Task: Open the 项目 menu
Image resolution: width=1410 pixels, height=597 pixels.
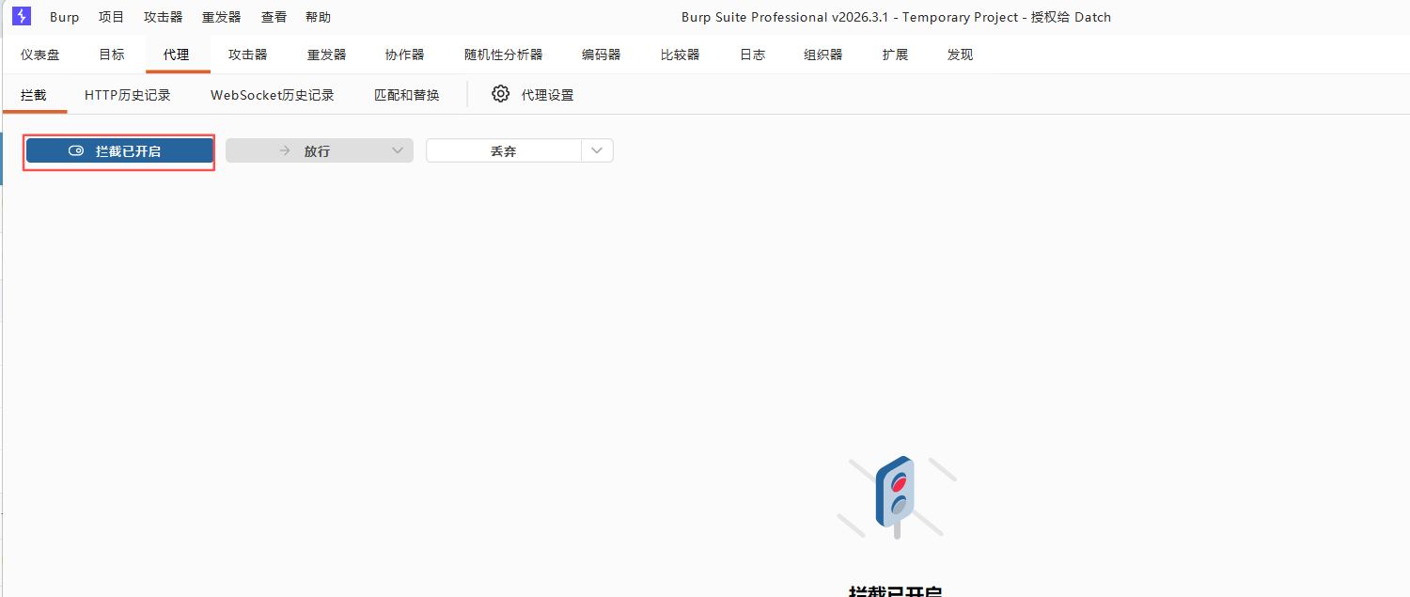Action: [112, 17]
